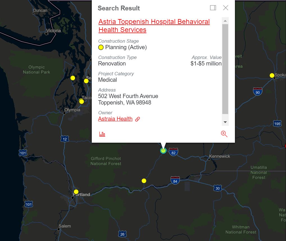Dock the Search Result popup
This screenshot has height=241, width=286.
(213, 8)
